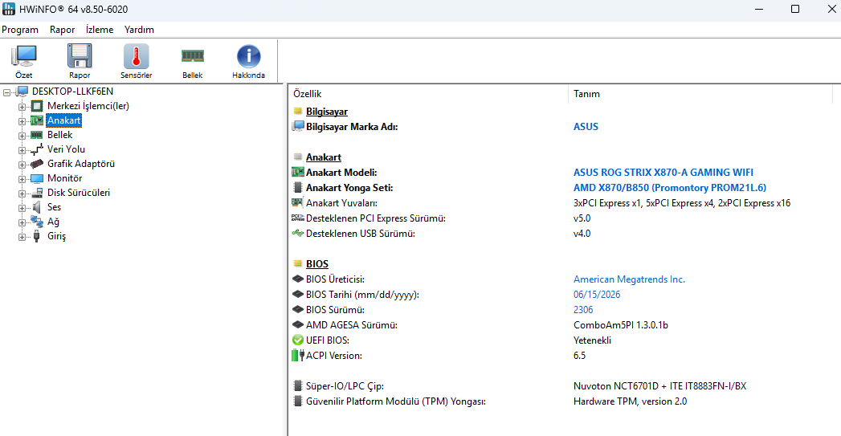The width and height of the screenshot is (841, 436).
Task: Click the RAM icon next to Bellek tree item
Action: click(37, 135)
